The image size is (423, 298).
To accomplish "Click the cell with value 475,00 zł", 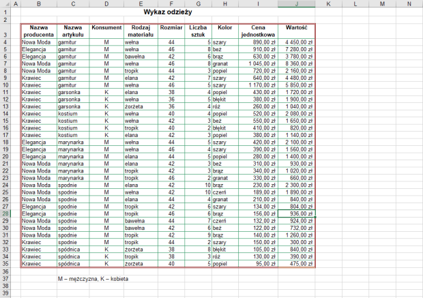I will click(x=297, y=263).
